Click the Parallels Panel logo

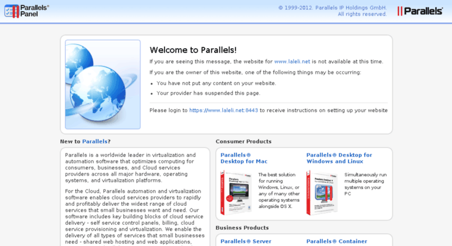pos(27,11)
